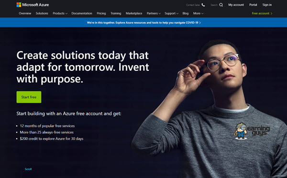Open the Blog link
The image size is (287, 178).
186,13
